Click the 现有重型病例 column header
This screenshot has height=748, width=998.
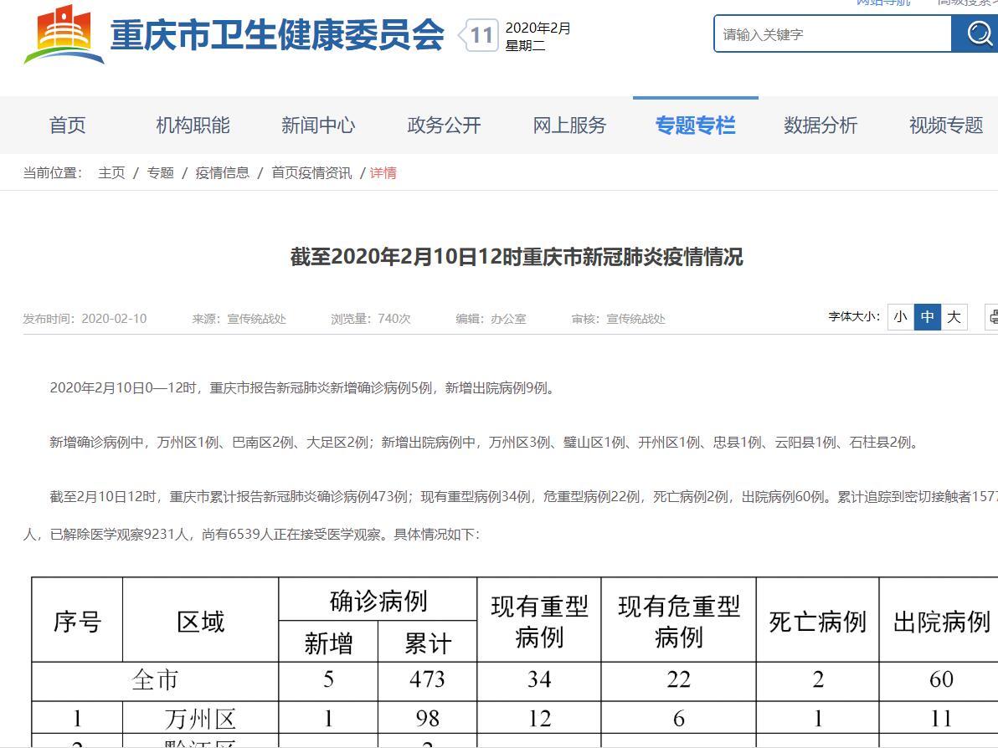(539, 621)
